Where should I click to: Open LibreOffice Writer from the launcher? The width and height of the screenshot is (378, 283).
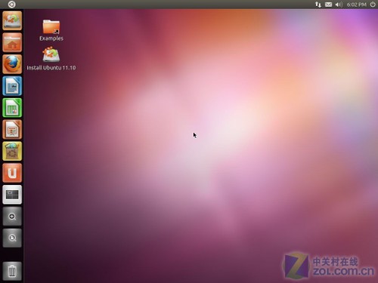[12, 86]
